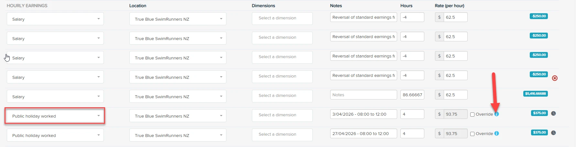Open the highlighted Public holiday worked dropdown

(55, 116)
